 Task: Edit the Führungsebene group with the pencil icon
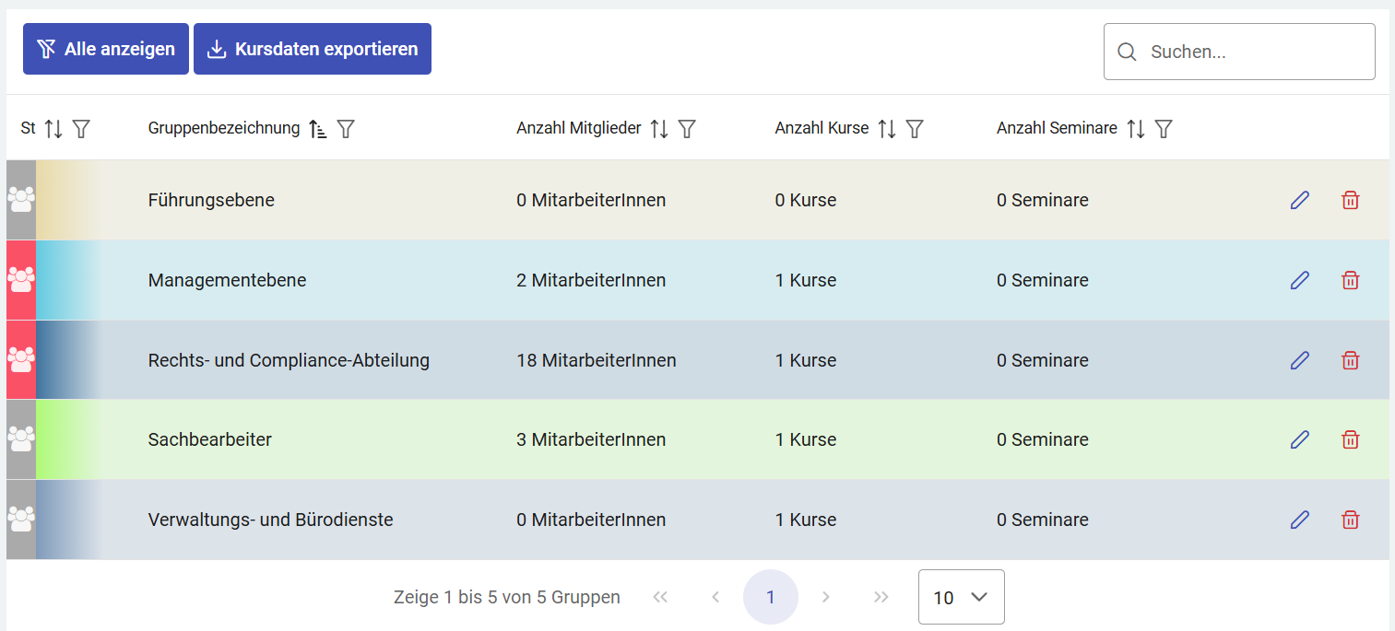pos(1300,200)
